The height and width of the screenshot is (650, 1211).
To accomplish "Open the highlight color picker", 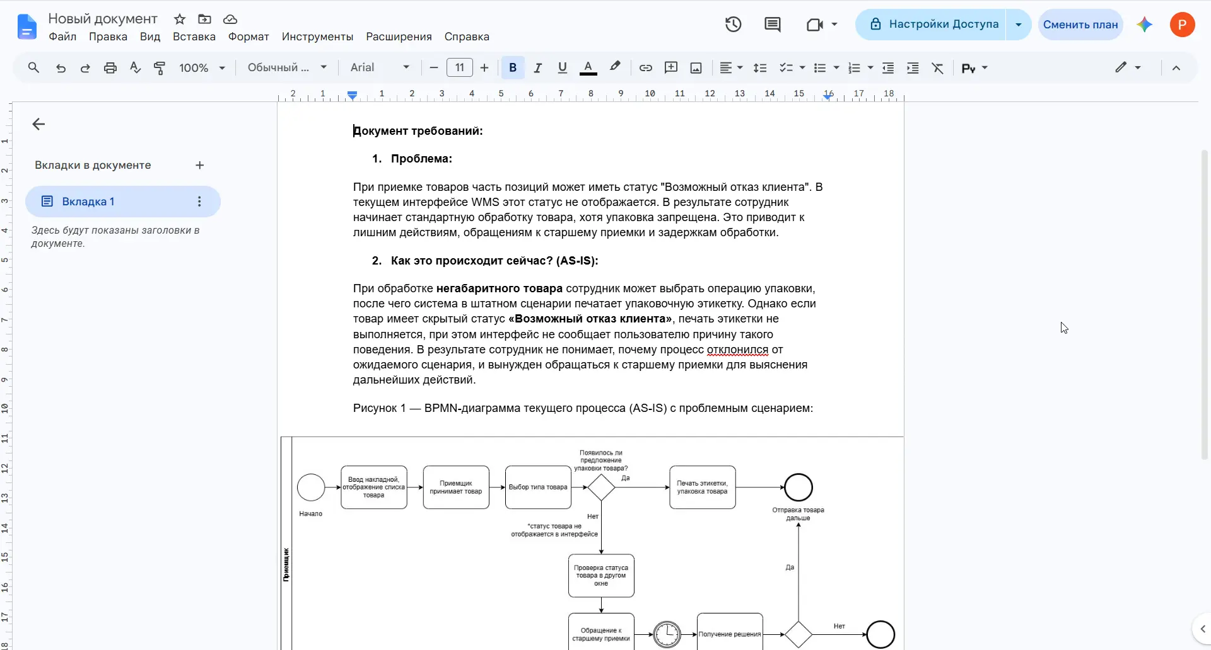I will (x=615, y=67).
